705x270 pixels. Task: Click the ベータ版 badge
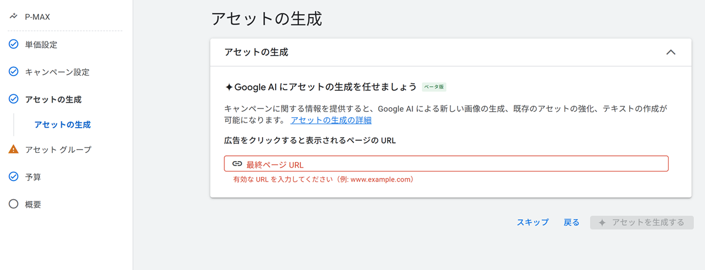[x=434, y=87]
